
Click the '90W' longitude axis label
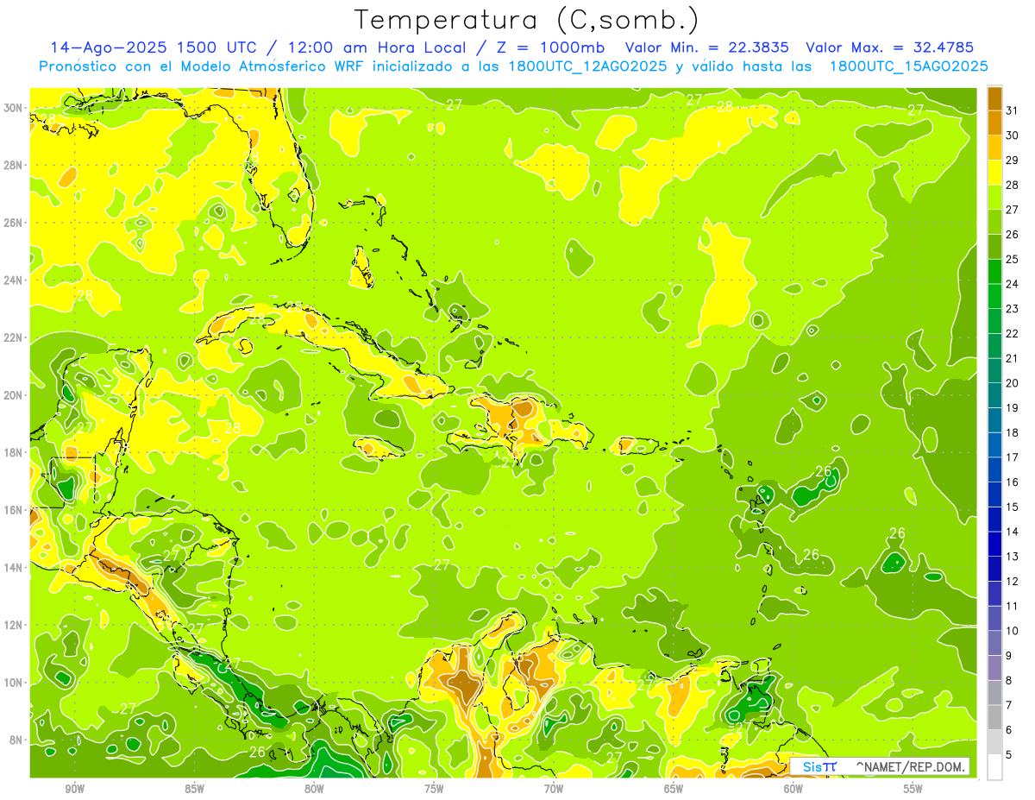[x=75, y=789]
